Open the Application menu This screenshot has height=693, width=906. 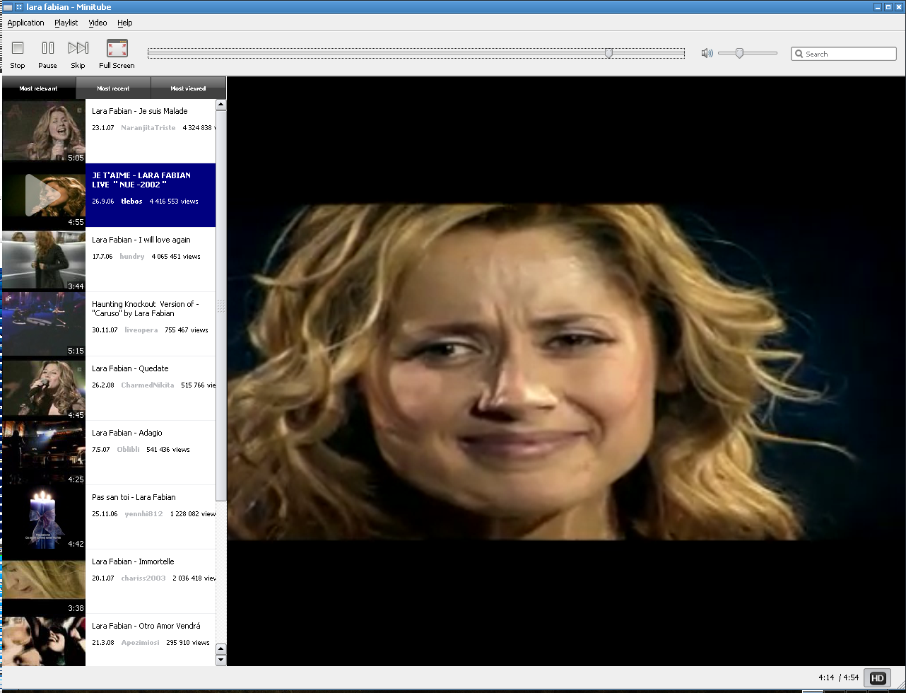click(x=25, y=23)
